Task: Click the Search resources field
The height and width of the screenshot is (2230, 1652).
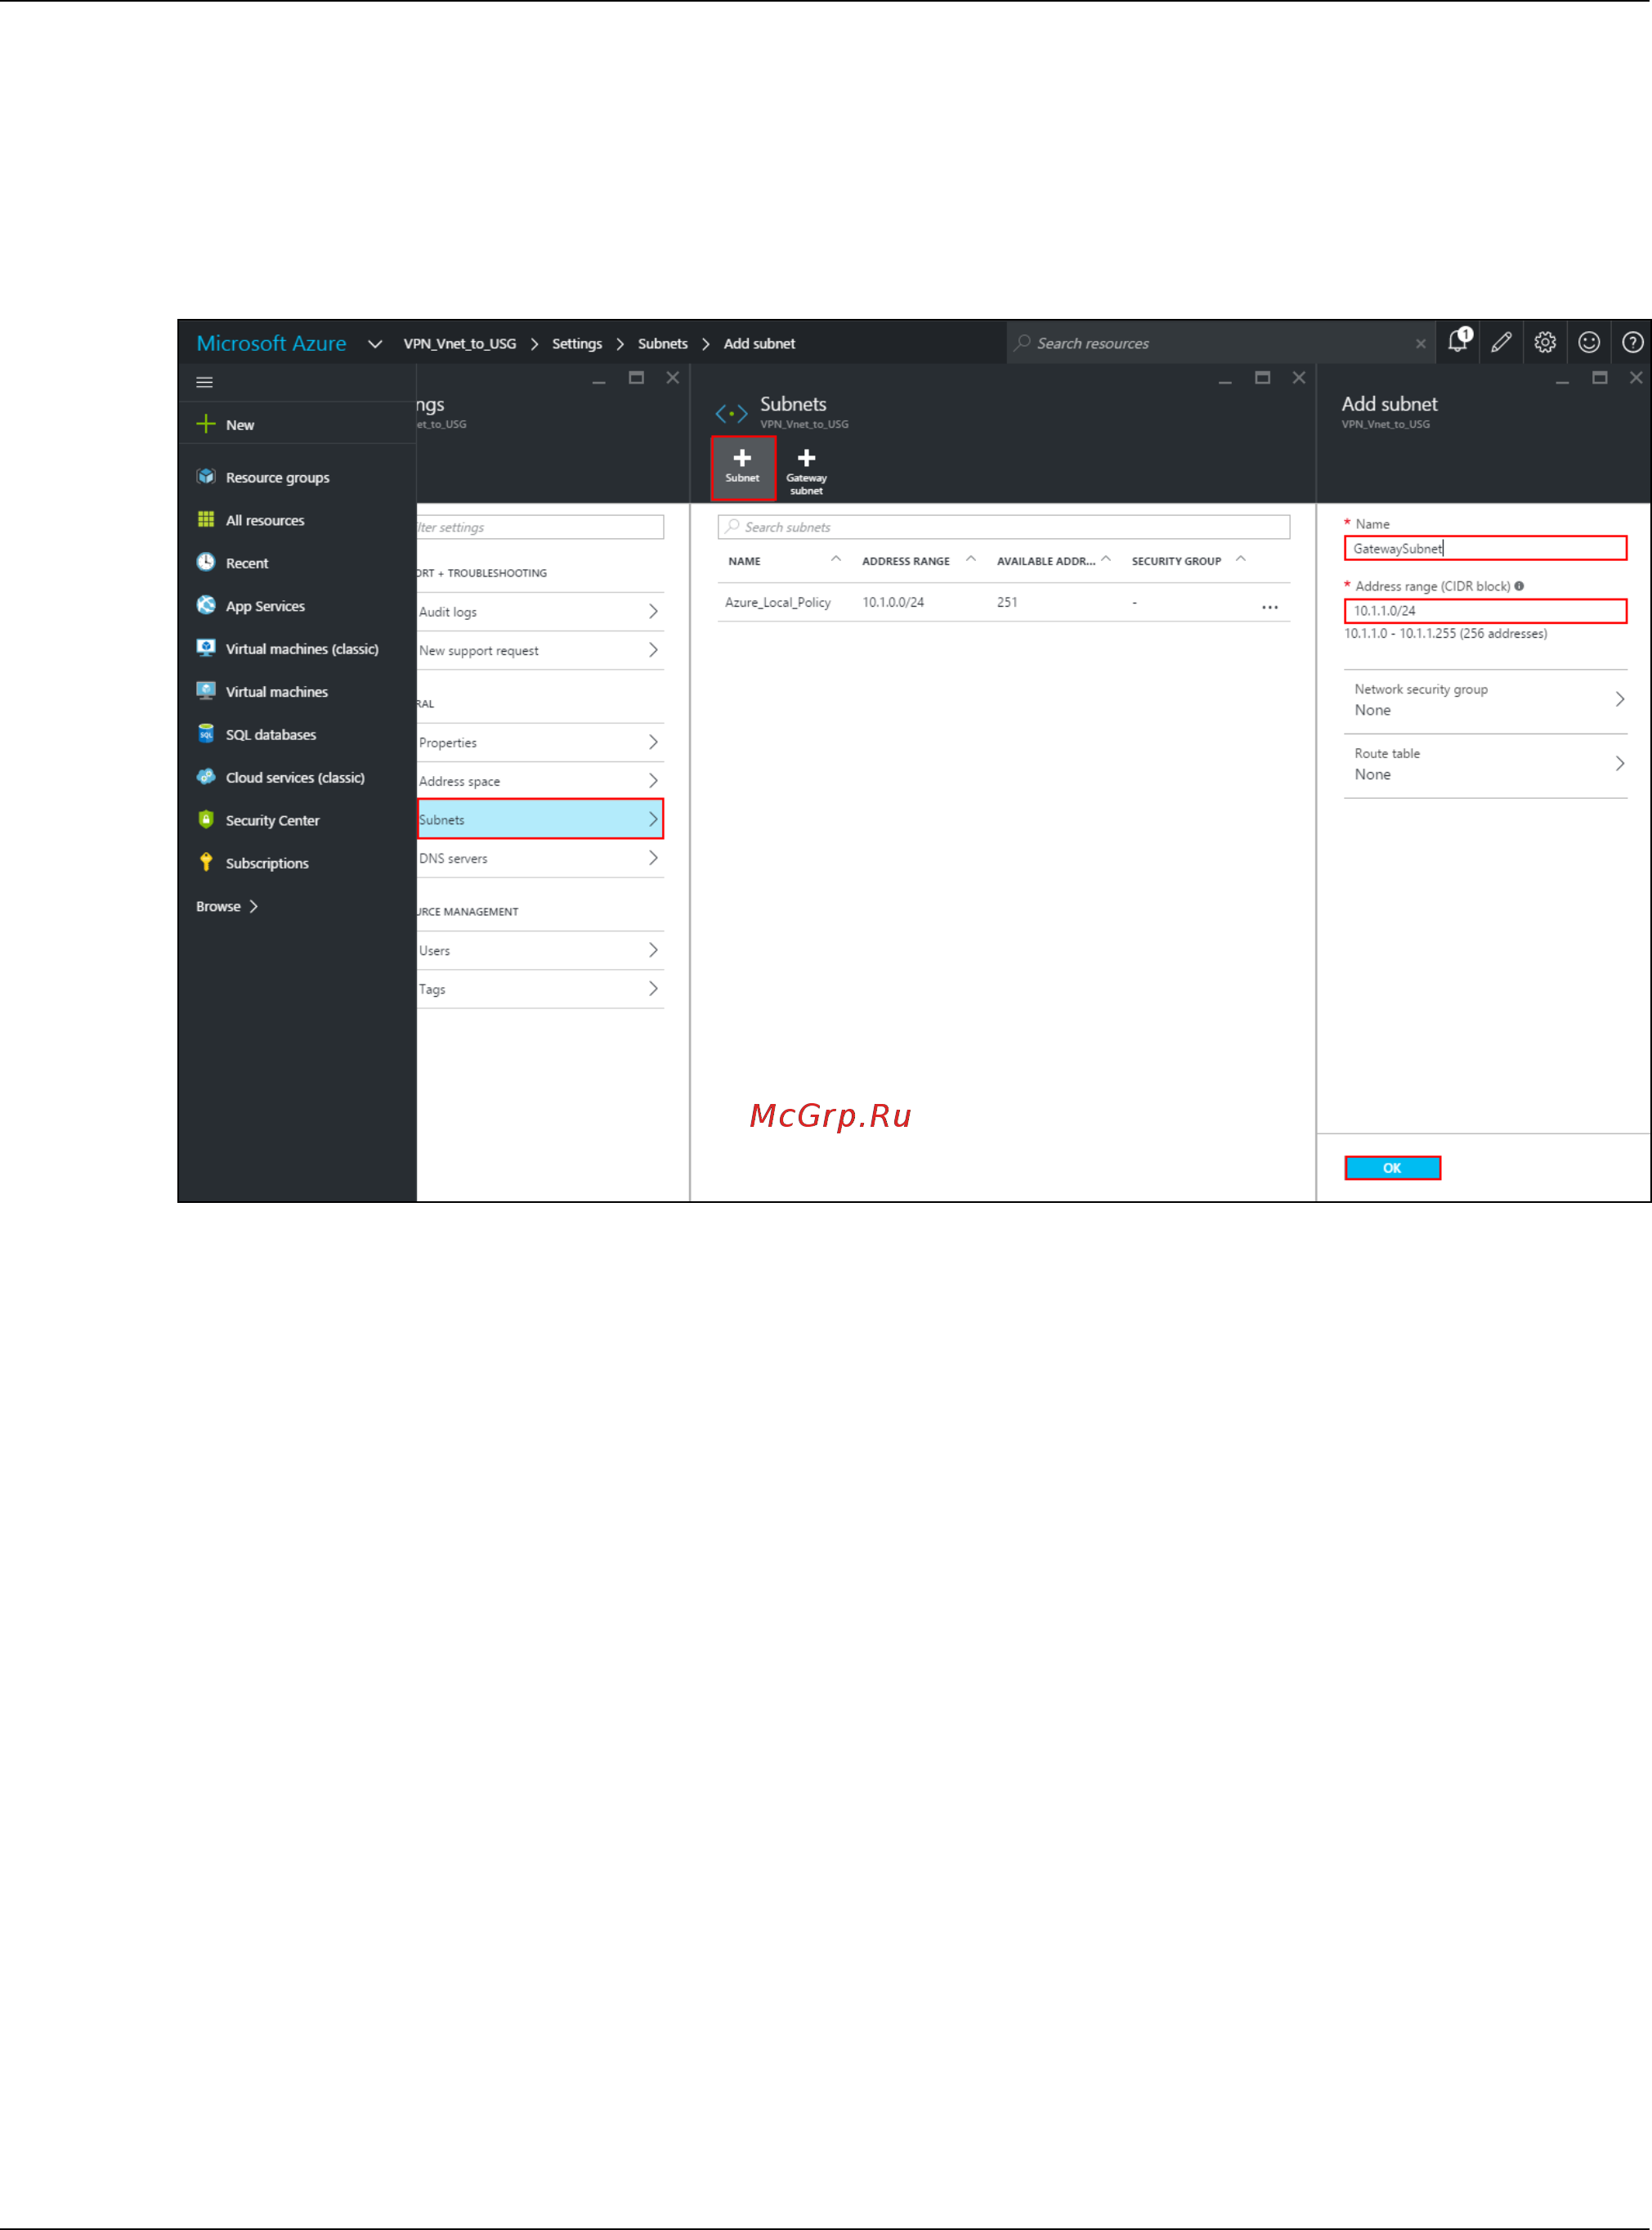Action: pyautogui.click(x=1220, y=343)
